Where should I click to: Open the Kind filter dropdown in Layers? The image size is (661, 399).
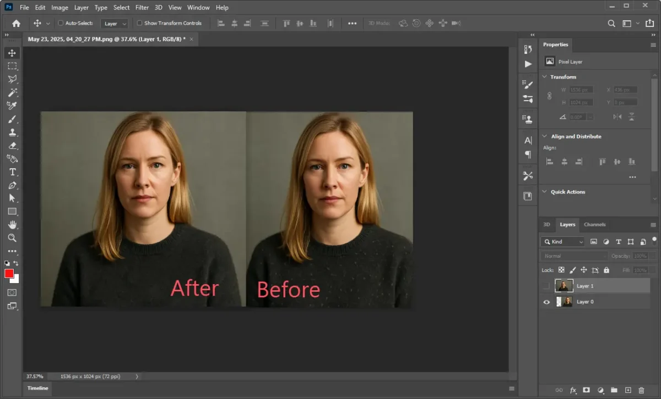(562, 242)
